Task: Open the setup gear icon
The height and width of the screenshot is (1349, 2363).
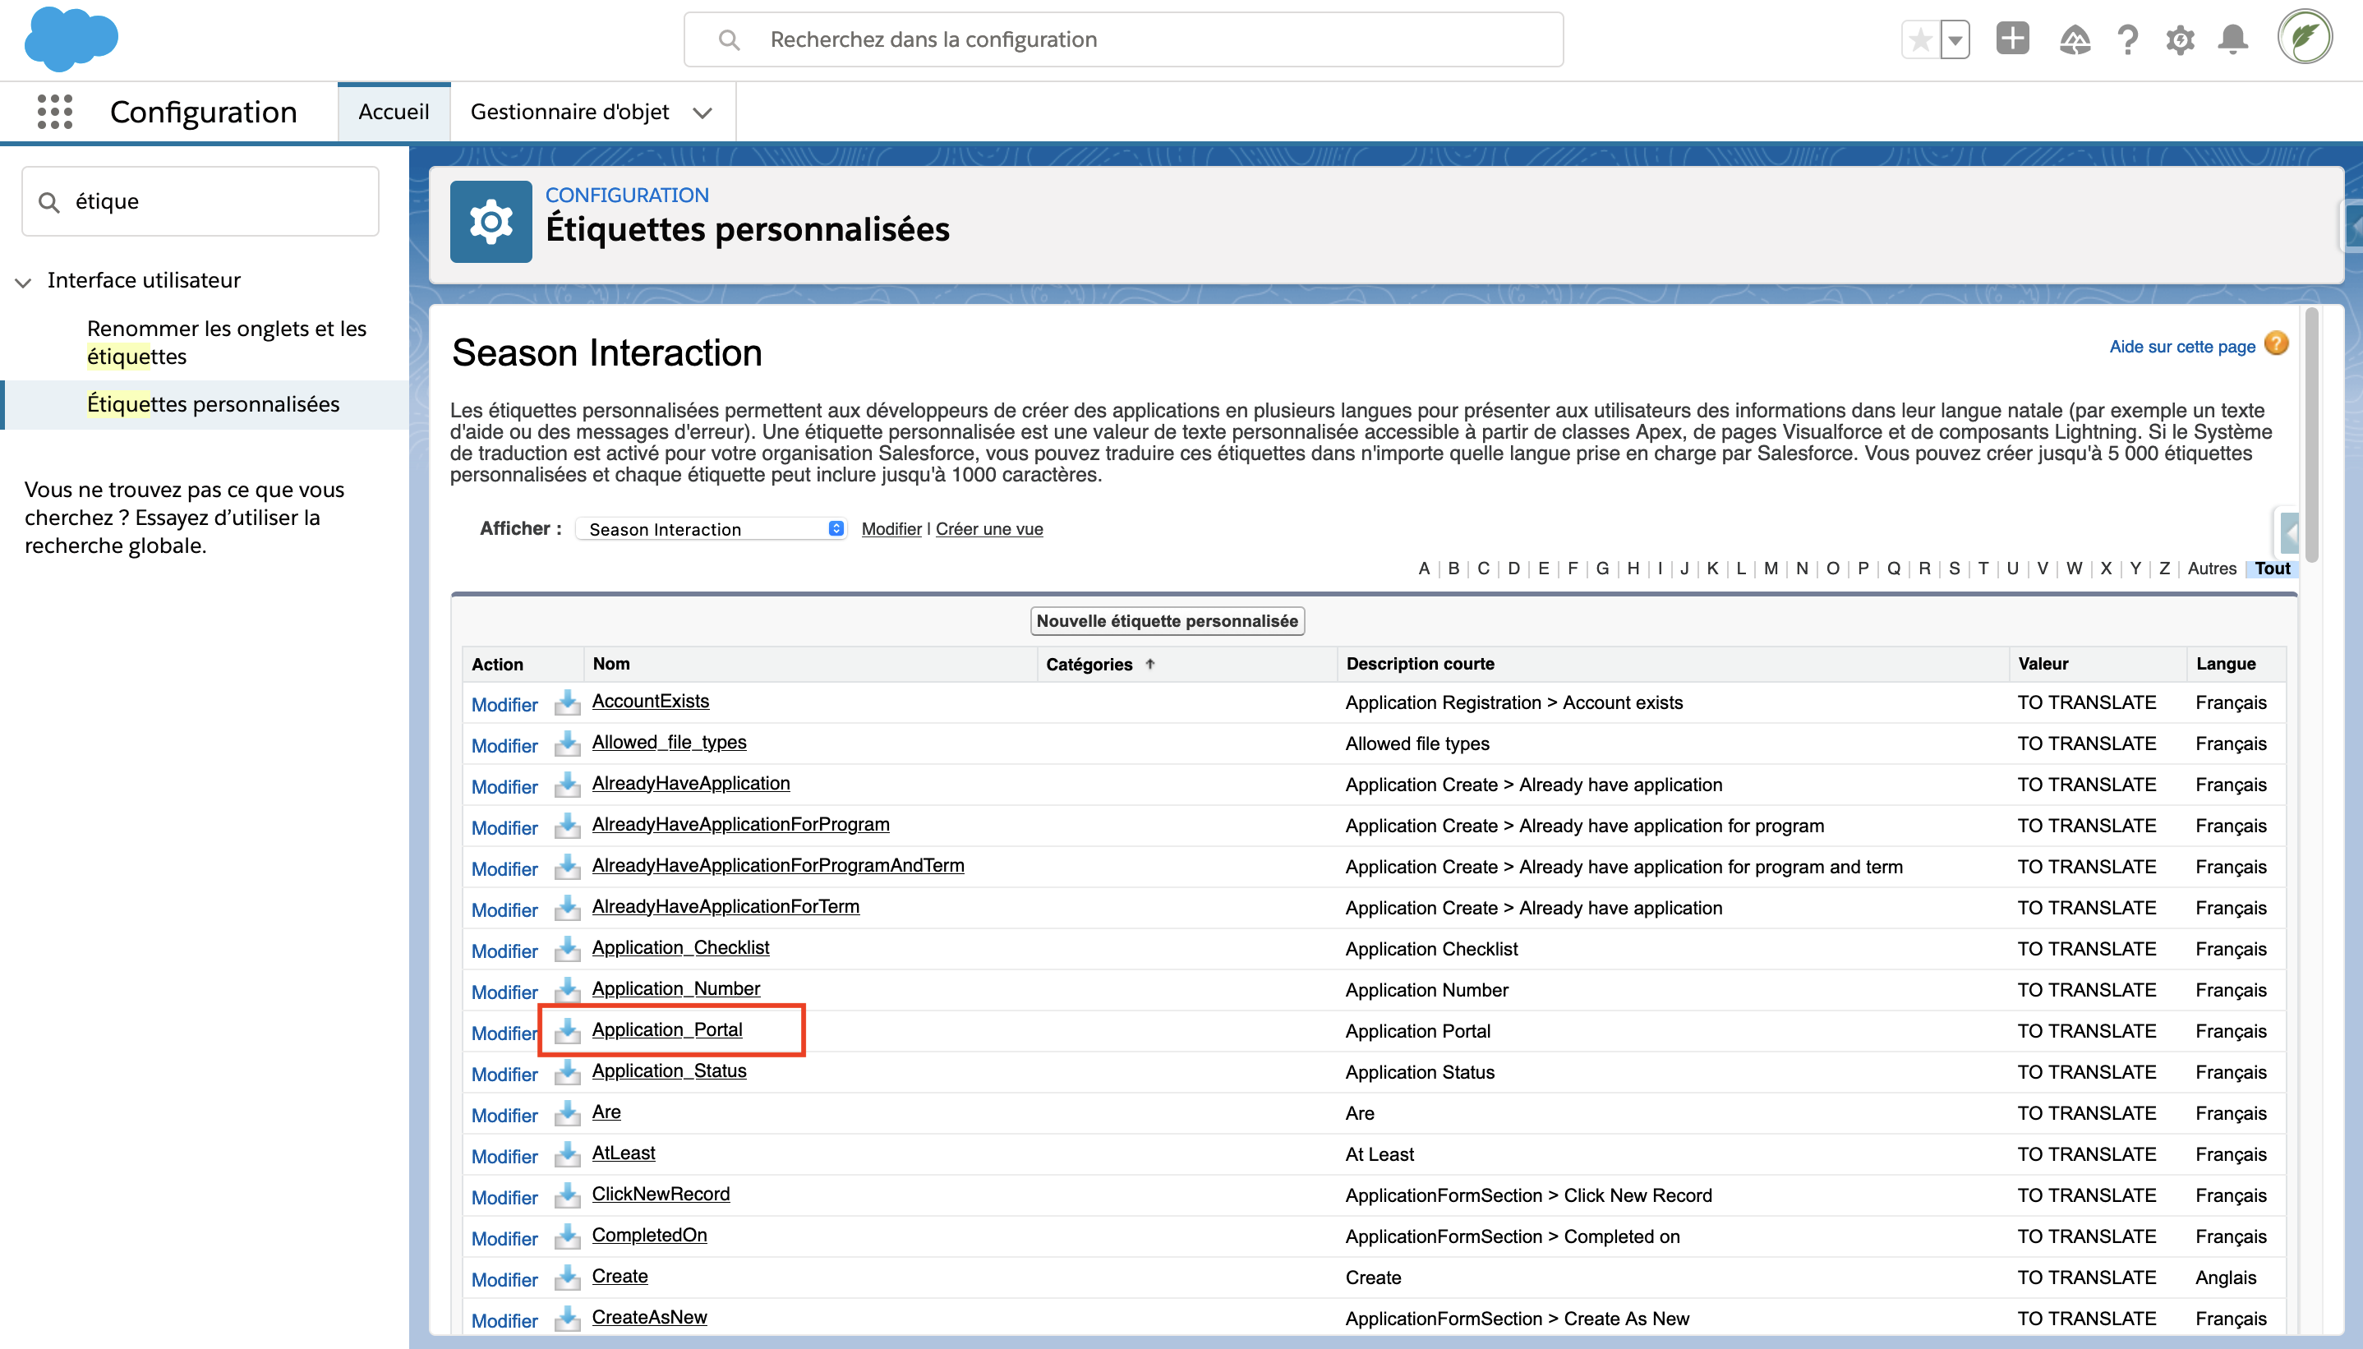Action: (2180, 39)
